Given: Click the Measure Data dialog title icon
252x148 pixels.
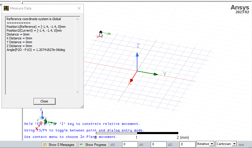Looking at the screenshot, I should [x=6, y=8].
